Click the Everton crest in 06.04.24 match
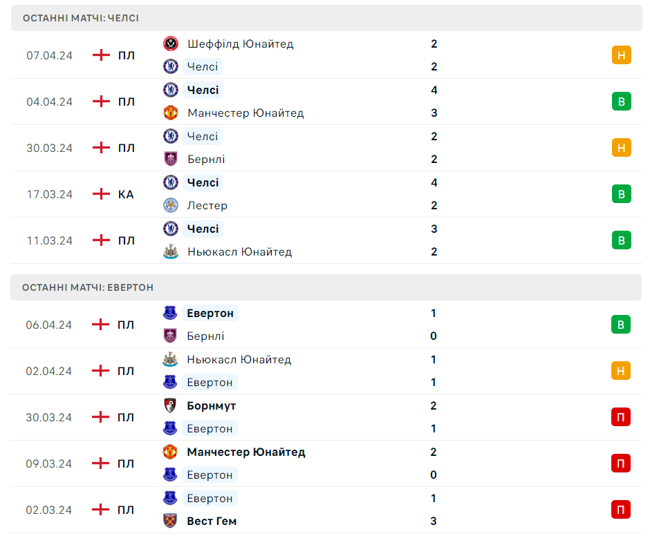This screenshot has width=650, height=536. click(170, 313)
